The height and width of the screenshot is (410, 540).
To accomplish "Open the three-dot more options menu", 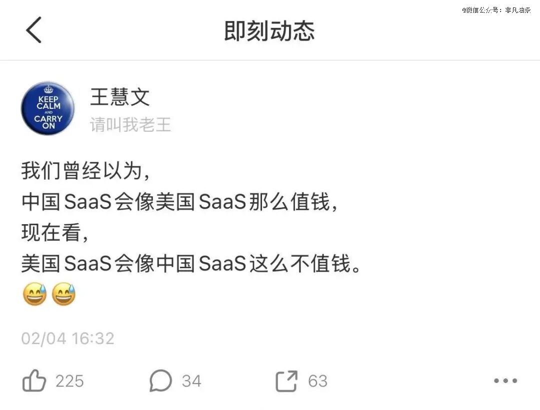I will (505, 381).
